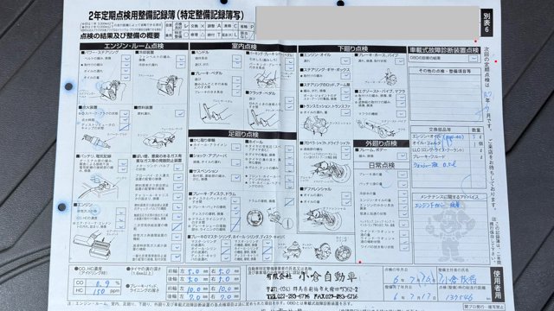Screen dimensions: 554x311
Task: Click the 小倉自動車 company name
Action: (323, 276)
